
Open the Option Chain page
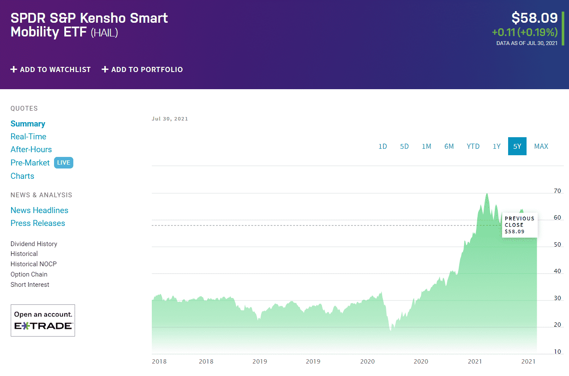point(29,274)
